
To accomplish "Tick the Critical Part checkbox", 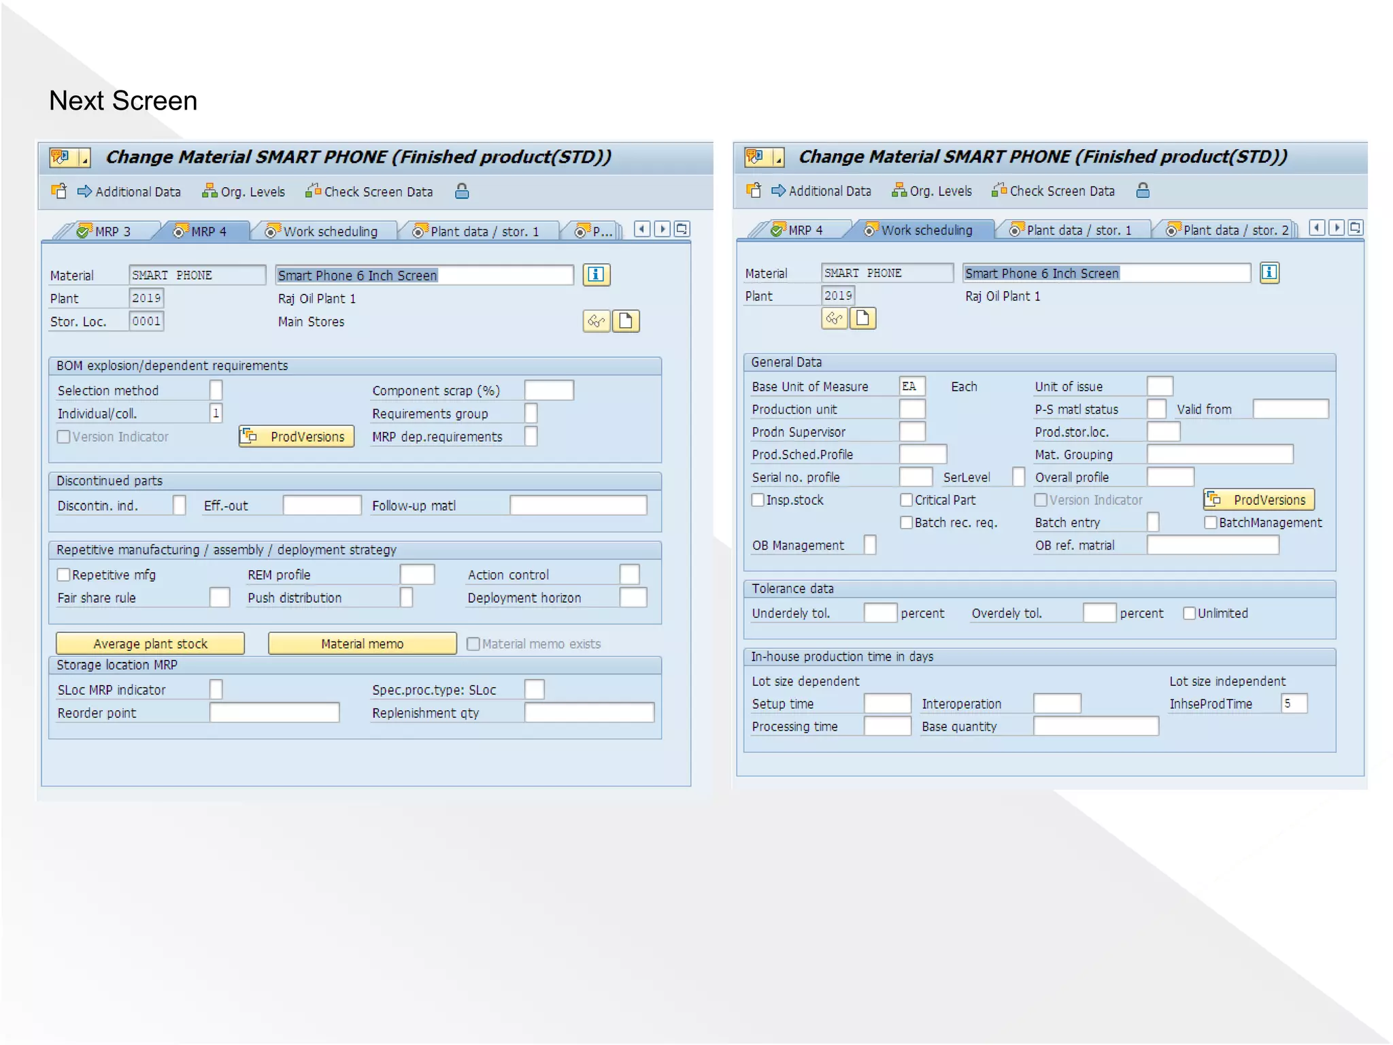I will coord(906,500).
